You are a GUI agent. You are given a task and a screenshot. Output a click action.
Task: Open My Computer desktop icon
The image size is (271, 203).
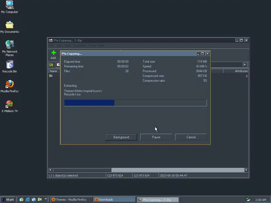tap(10, 7)
